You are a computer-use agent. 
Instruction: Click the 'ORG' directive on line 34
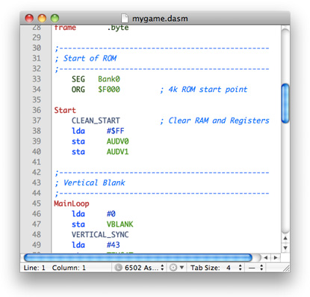tap(78, 89)
